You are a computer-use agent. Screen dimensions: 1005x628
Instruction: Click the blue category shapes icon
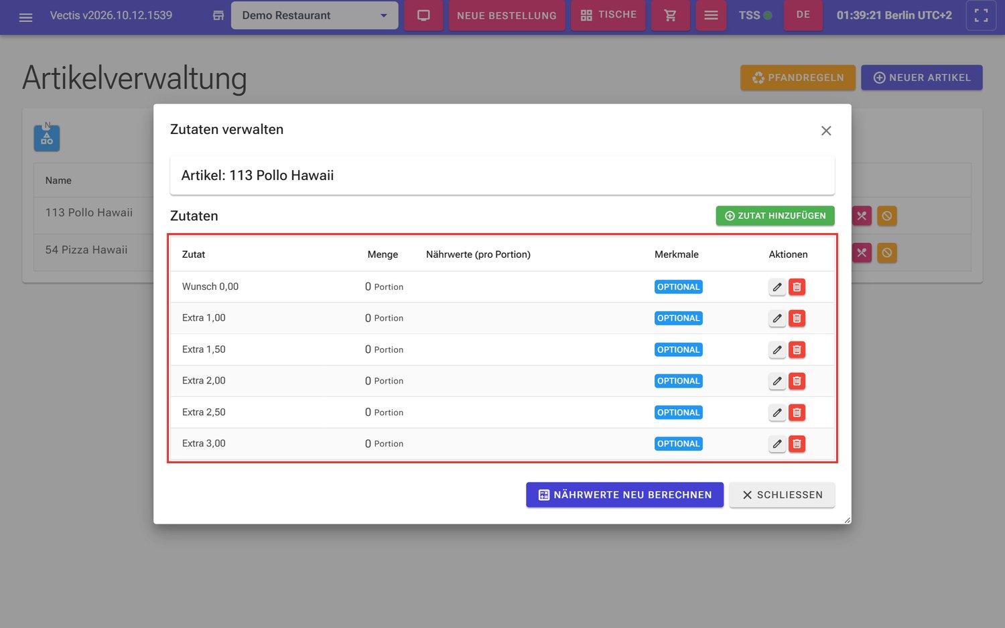pyautogui.click(x=47, y=138)
